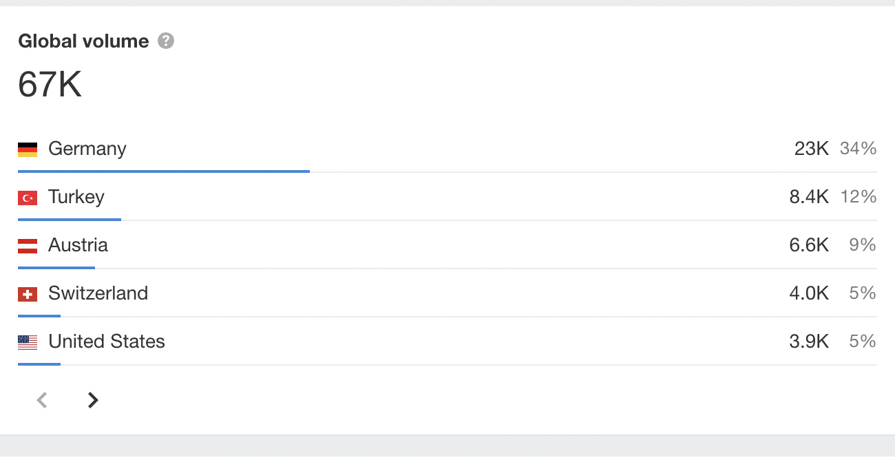Select the Turkey country label

pos(76,197)
